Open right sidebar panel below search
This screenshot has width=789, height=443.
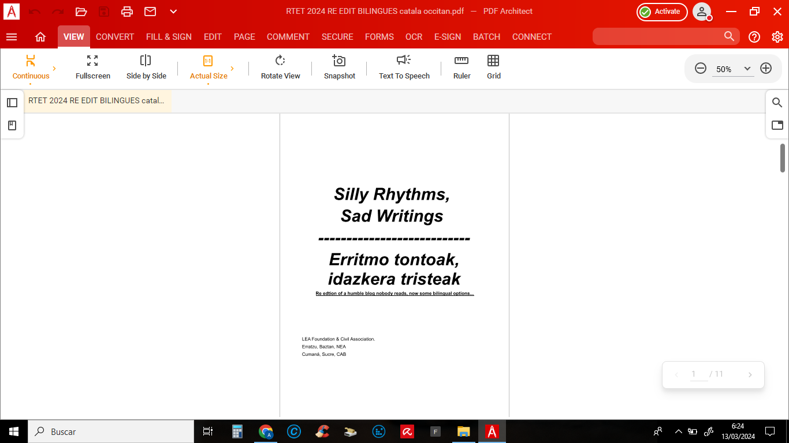pyautogui.click(x=777, y=125)
